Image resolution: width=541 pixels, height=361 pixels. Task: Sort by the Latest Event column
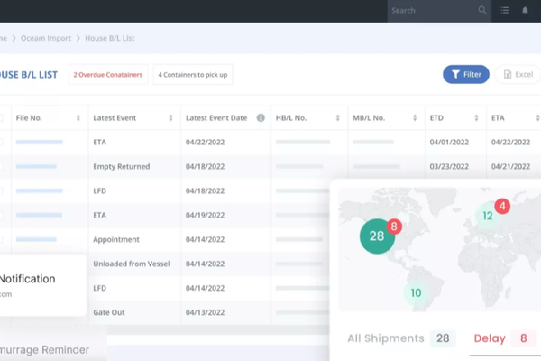tap(170, 118)
